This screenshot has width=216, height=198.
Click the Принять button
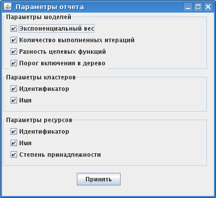[x=98, y=179]
